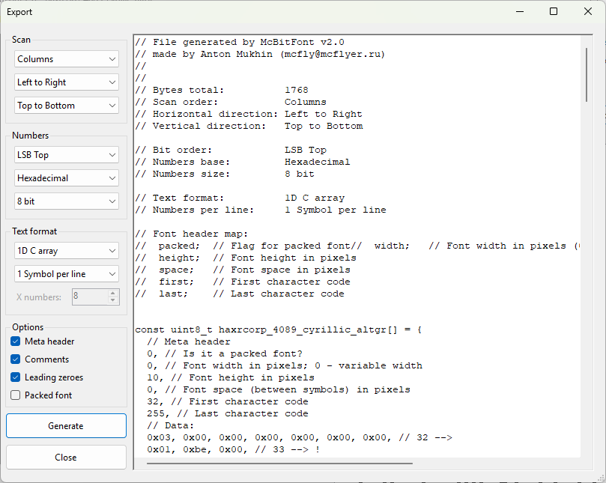Expand the Left to Right direction dropdown
606x483 pixels.
pos(67,82)
